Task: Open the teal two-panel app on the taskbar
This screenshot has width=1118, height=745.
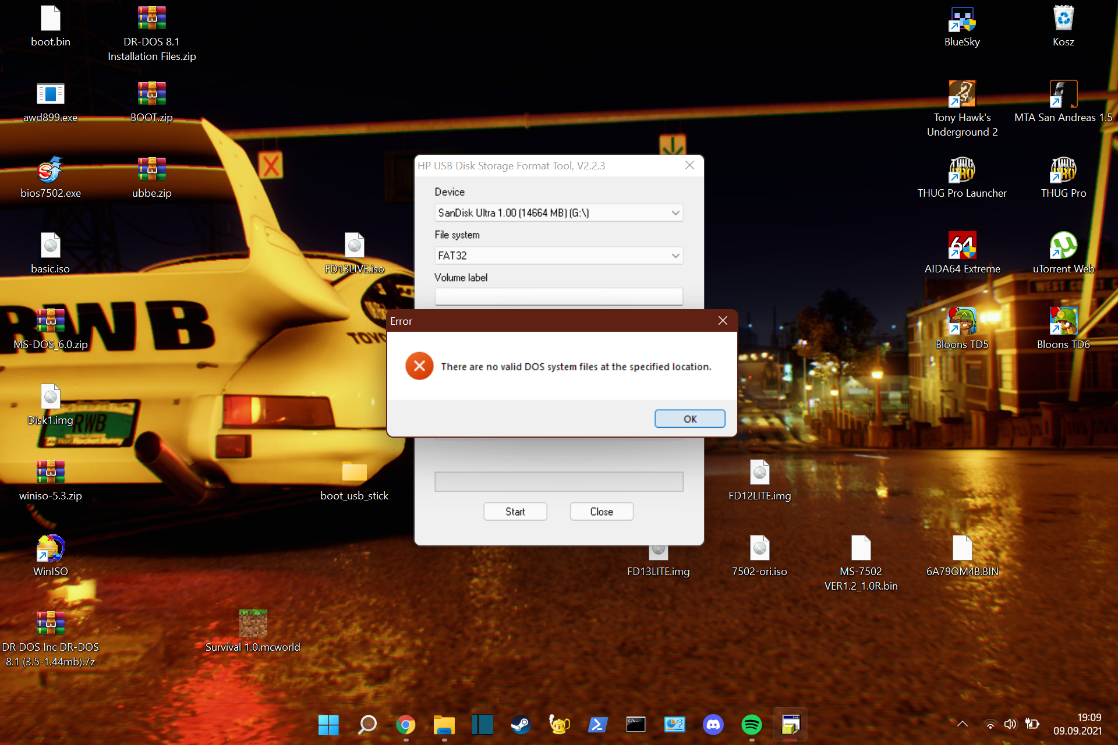Action: click(483, 725)
